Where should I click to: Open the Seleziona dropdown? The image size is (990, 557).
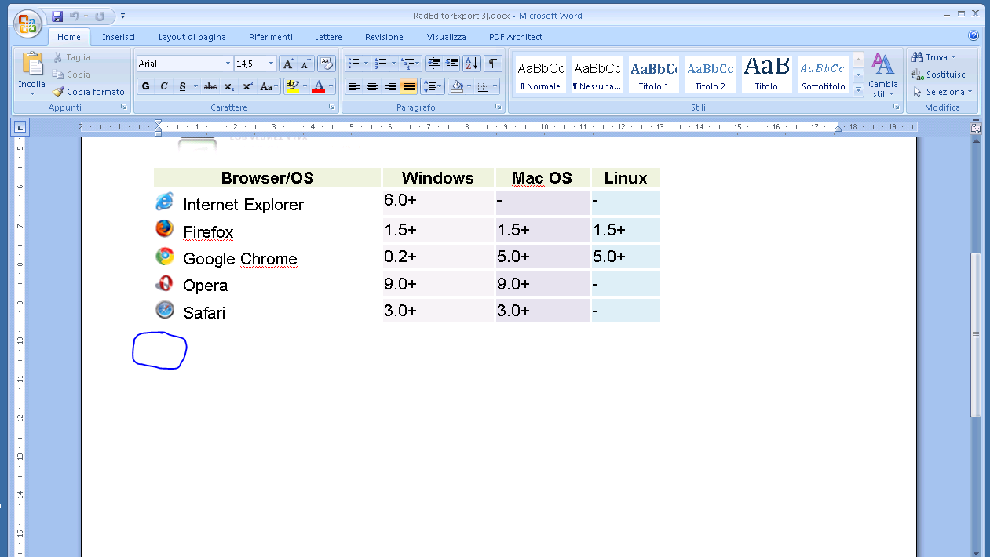click(942, 92)
